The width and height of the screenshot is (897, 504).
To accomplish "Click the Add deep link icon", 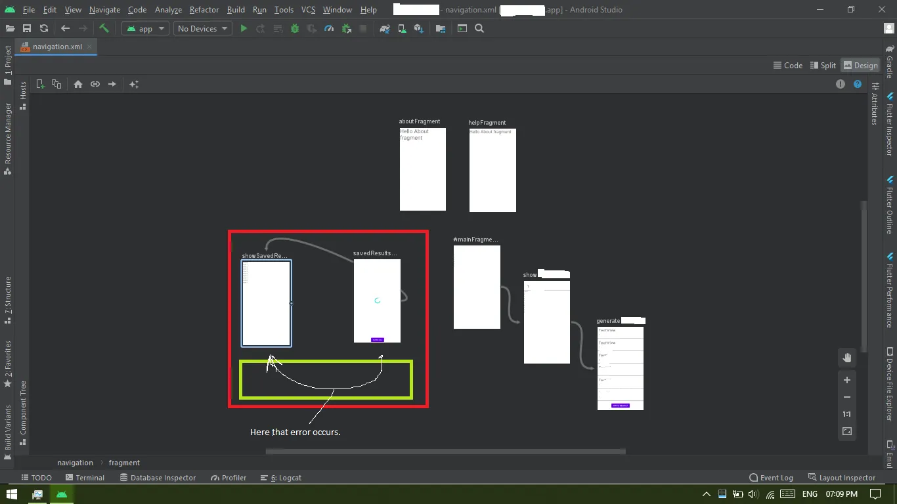I will pos(95,84).
